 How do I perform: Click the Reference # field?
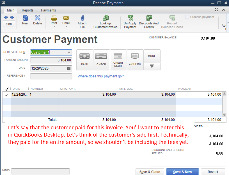pyautogui.click(x=51, y=76)
